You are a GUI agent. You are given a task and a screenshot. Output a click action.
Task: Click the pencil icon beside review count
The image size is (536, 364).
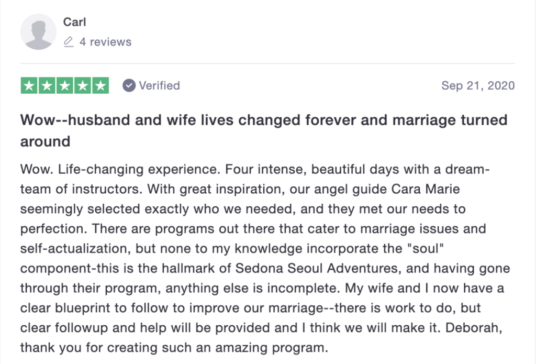coord(69,42)
